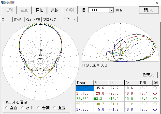Toggle the ON circle for 25.600 row
Screen dimensions: 161x114
(x=155, y=104)
